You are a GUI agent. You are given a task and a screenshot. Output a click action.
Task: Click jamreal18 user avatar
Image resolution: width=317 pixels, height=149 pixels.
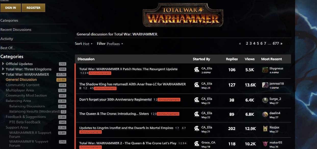point(265,85)
